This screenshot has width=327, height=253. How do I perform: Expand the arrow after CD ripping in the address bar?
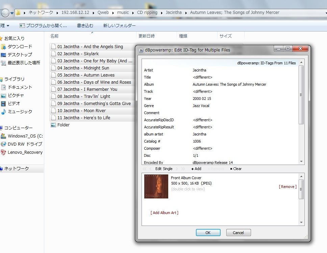click(x=161, y=13)
